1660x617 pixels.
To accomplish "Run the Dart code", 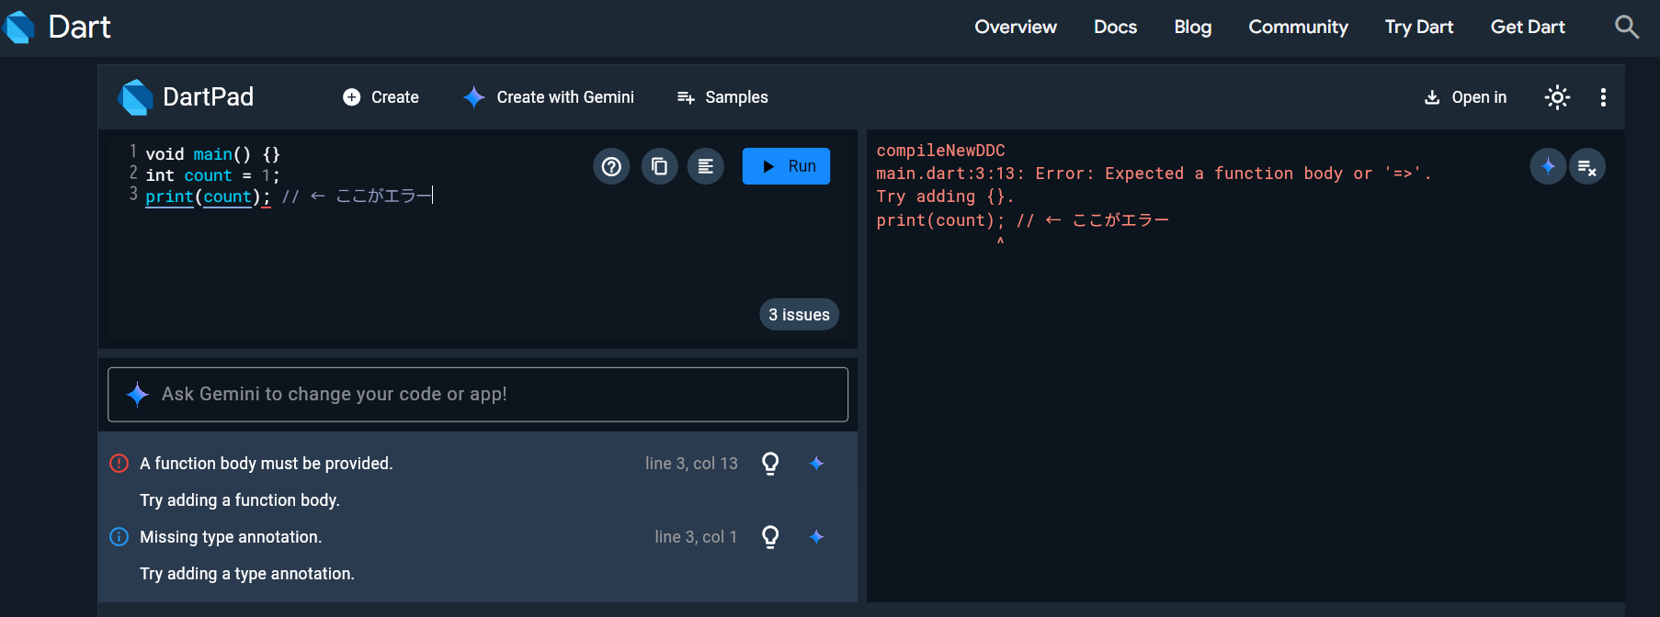I will [x=786, y=166].
